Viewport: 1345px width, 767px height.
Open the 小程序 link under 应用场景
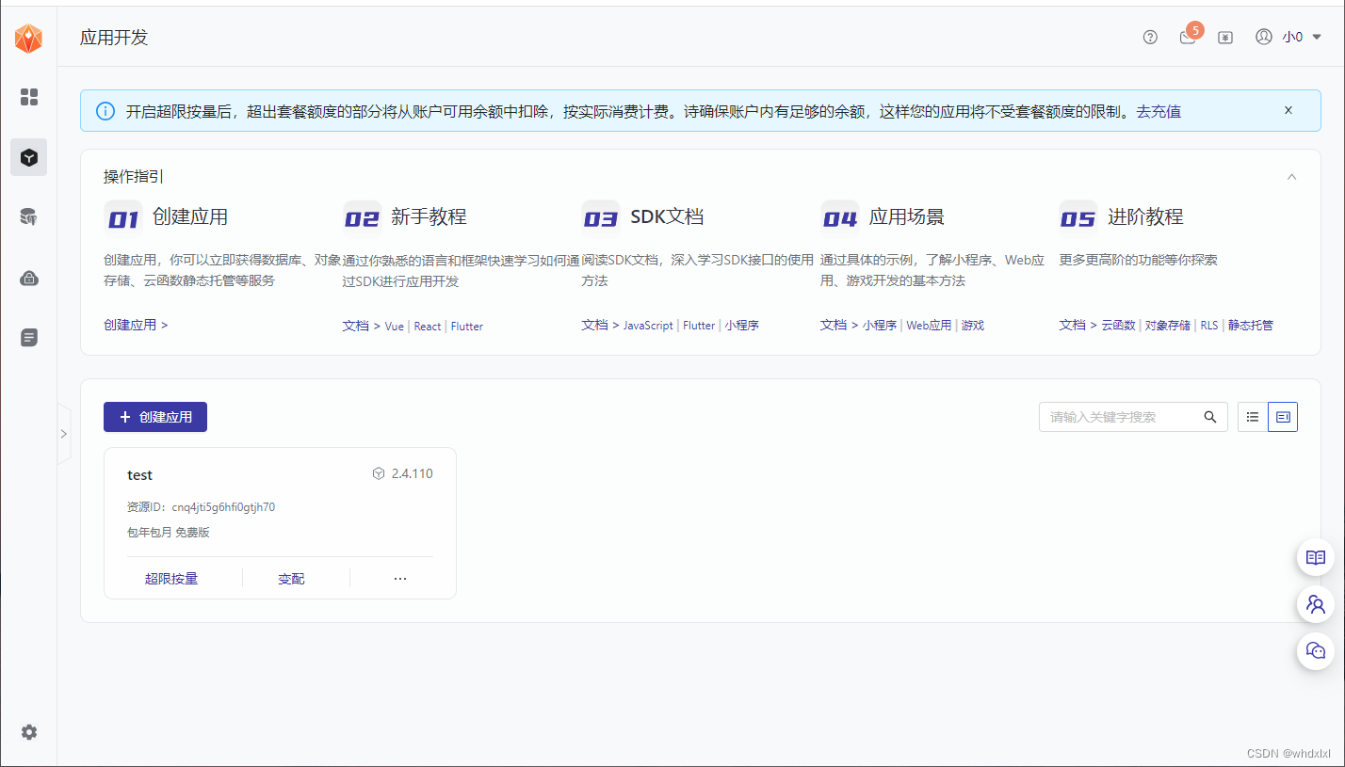(x=880, y=326)
